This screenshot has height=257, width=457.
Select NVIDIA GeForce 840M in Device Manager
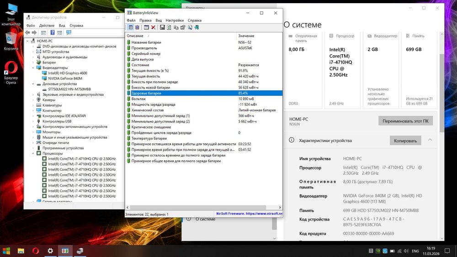65,79
